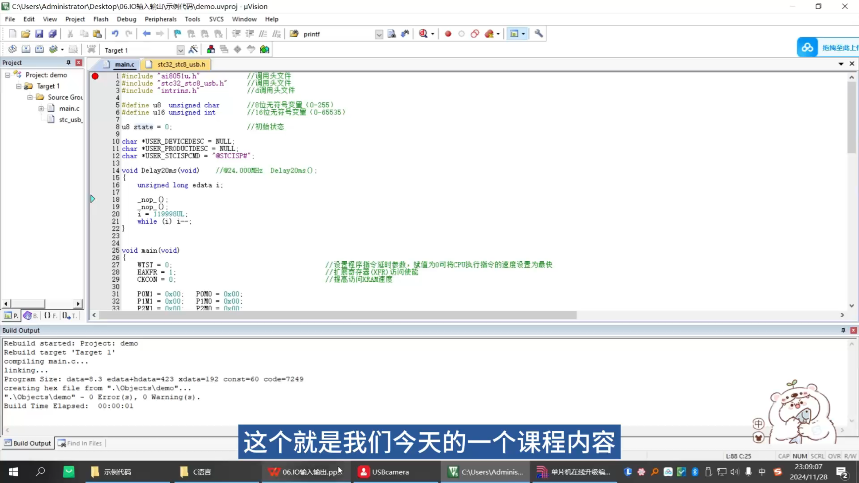
Task: Click the editor horizontal scrollbar thumb
Action: pos(337,315)
